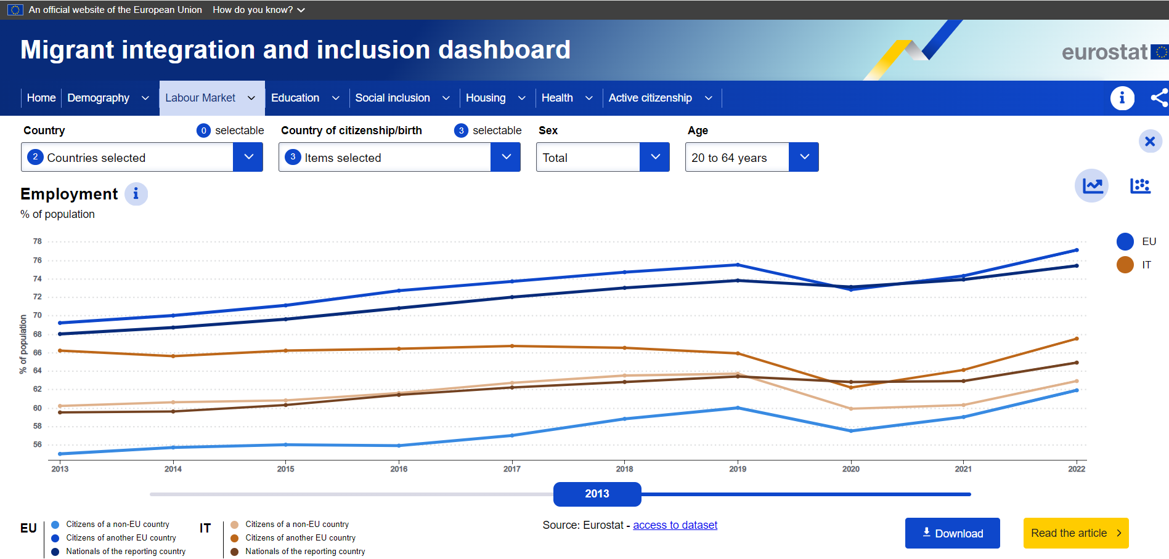
Task: Expand the Countries selected dropdown
Action: 248,157
